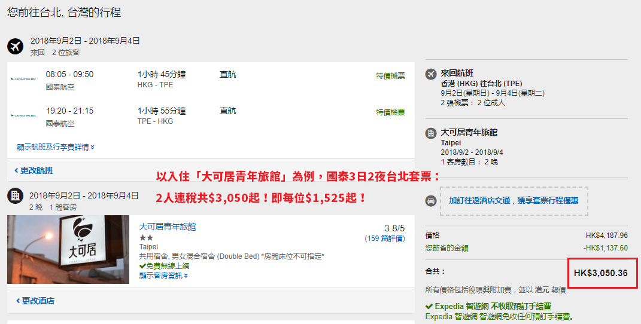This screenshot has height=324, width=641.
Task: Click the airplane icon next to 來回航班
Action: coord(431,74)
